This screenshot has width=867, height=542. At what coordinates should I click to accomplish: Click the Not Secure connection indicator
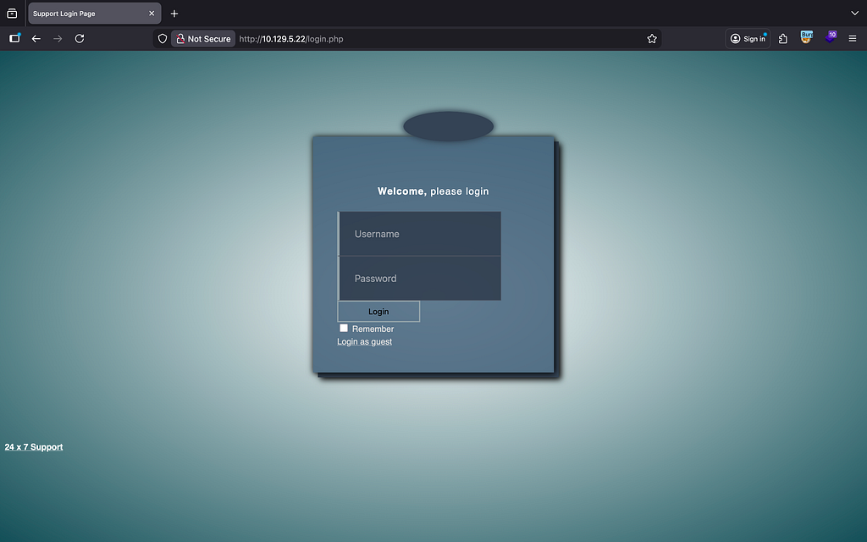pos(203,39)
